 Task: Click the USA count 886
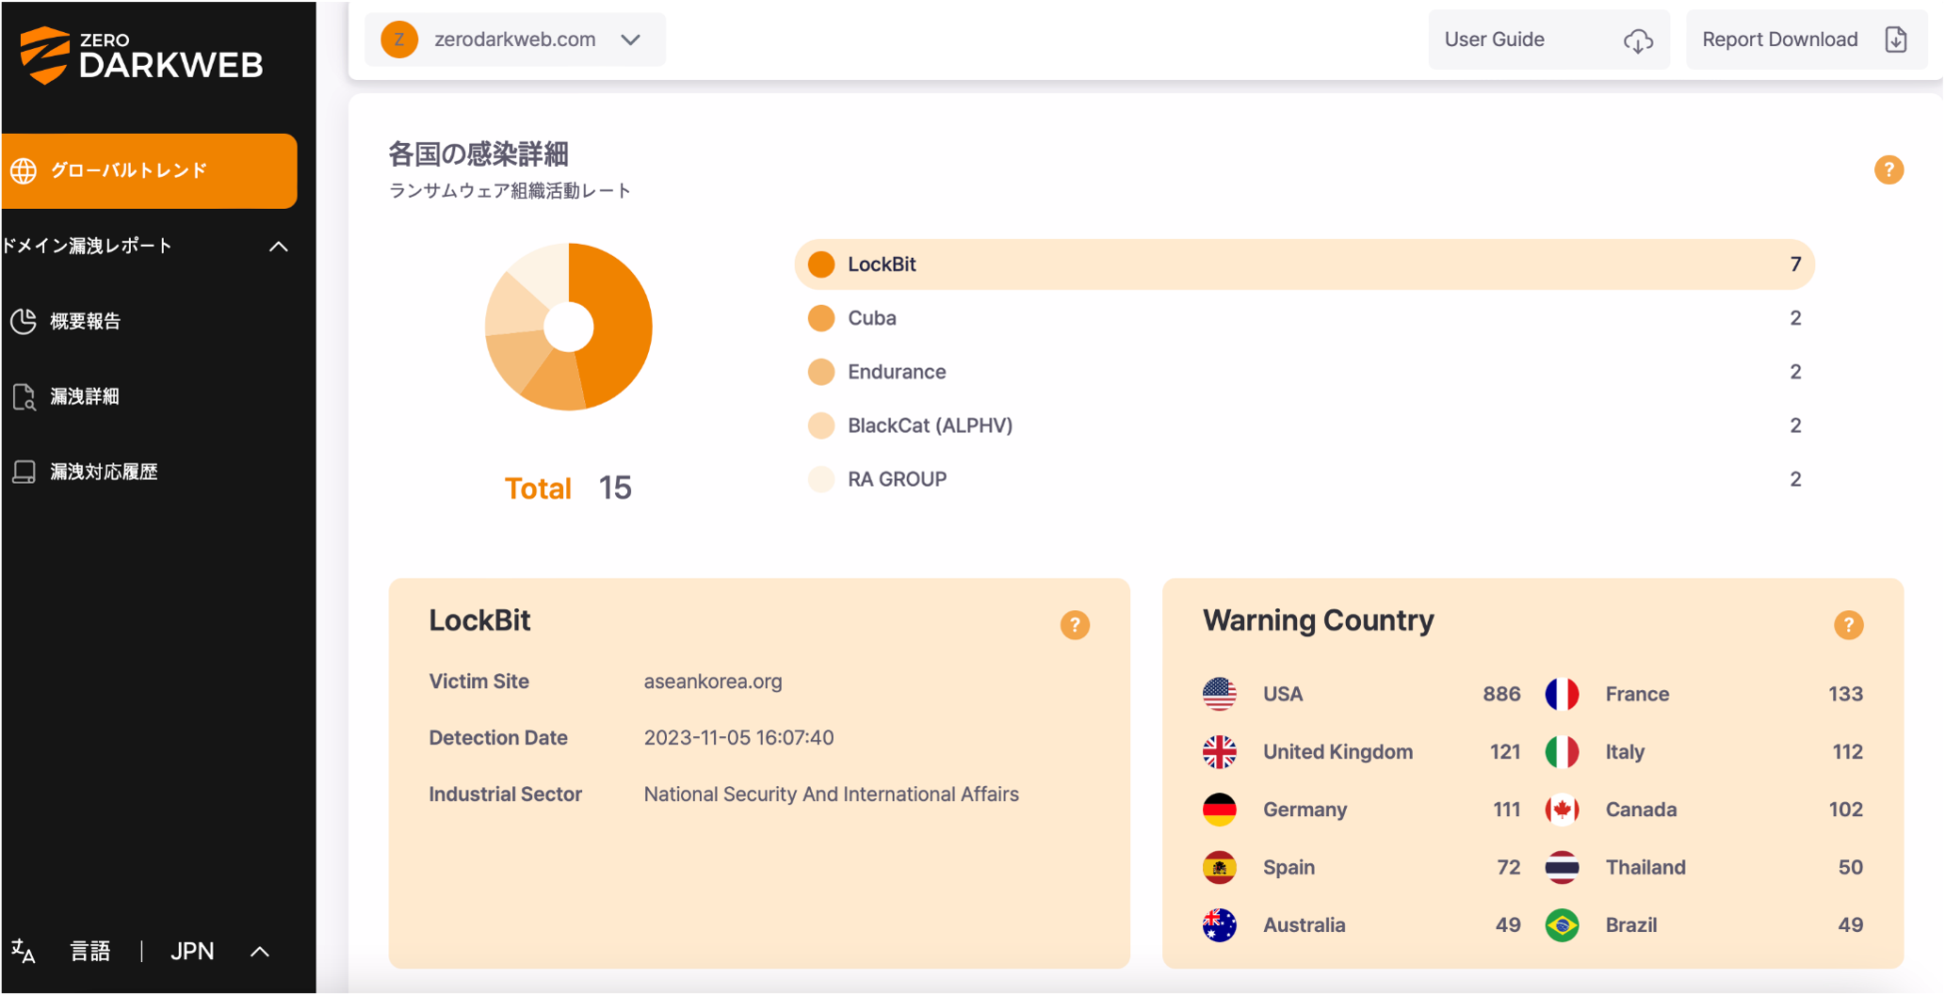(x=1501, y=695)
